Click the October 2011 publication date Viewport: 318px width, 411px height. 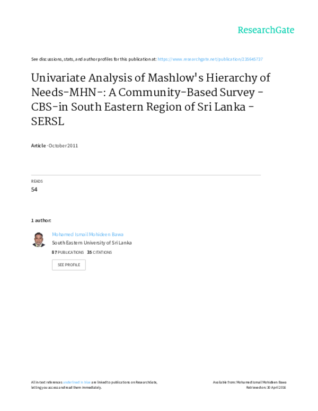pos(63,146)
